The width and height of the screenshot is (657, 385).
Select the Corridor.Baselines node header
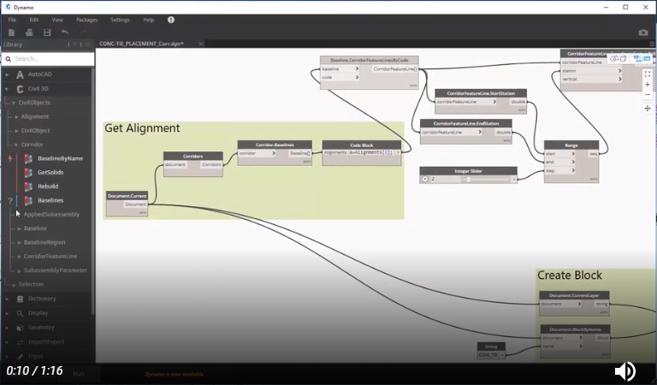[x=275, y=145]
